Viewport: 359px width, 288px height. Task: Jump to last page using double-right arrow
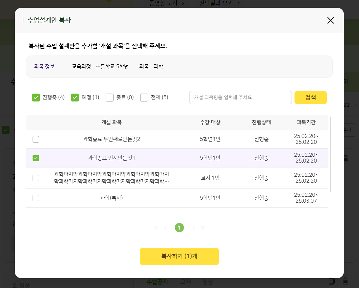pyautogui.click(x=203, y=228)
